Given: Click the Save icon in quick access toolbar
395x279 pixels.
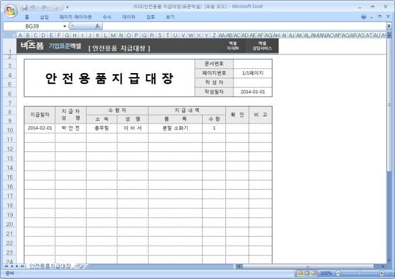Looking at the screenshot, I should coord(24,8).
